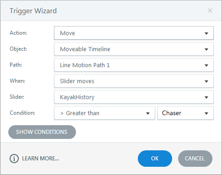
Task: Expand the Path dropdown arrow
Action: (x=206, y=65)
